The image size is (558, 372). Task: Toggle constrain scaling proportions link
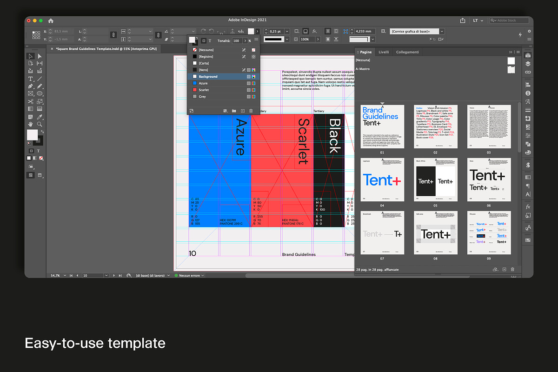[158, 35]
